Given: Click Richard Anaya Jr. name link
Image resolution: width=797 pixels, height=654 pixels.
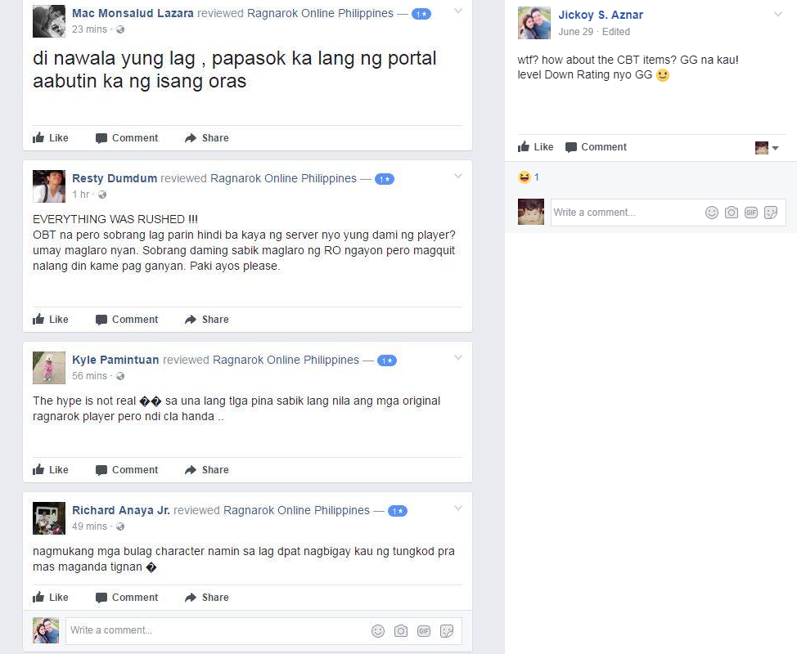Looking at the screenshot, I should click(121, 510).
